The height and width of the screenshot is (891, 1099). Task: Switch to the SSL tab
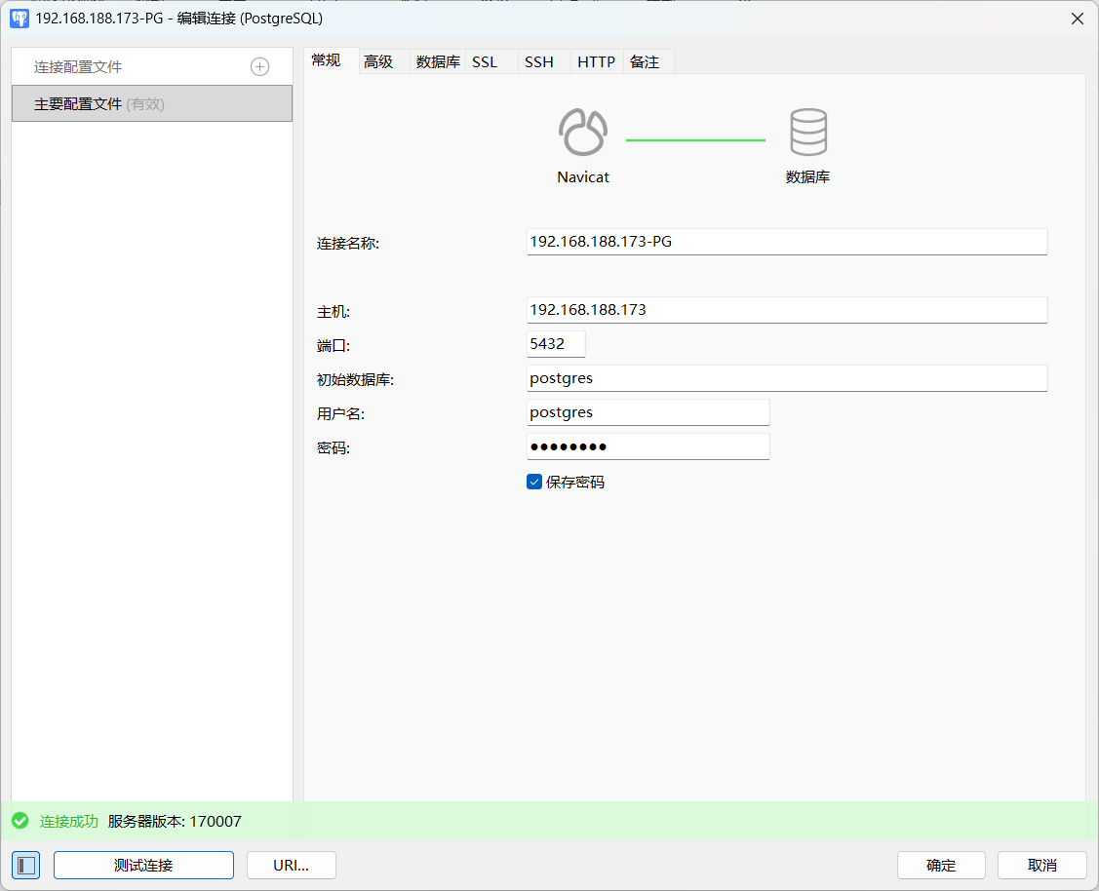pyautogui.click(x=485, y=61)
